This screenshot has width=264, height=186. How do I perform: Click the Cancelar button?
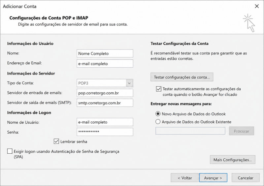pyautogui.click(x=246, y=178)
